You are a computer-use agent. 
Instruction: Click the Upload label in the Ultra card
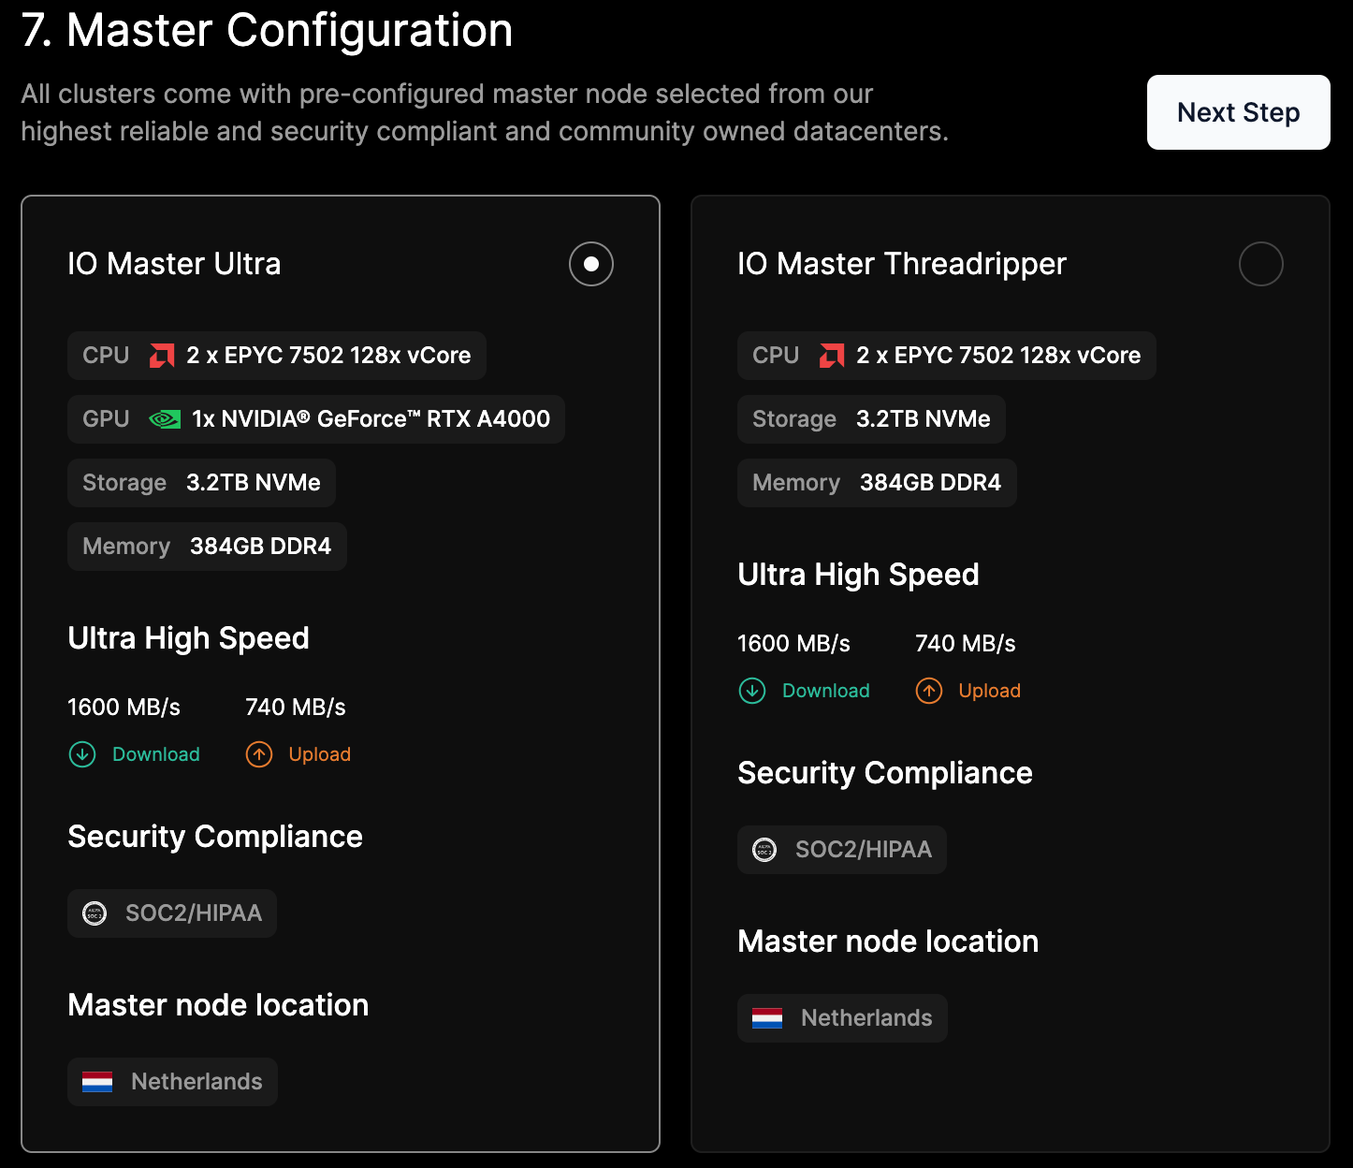[320, 754]
